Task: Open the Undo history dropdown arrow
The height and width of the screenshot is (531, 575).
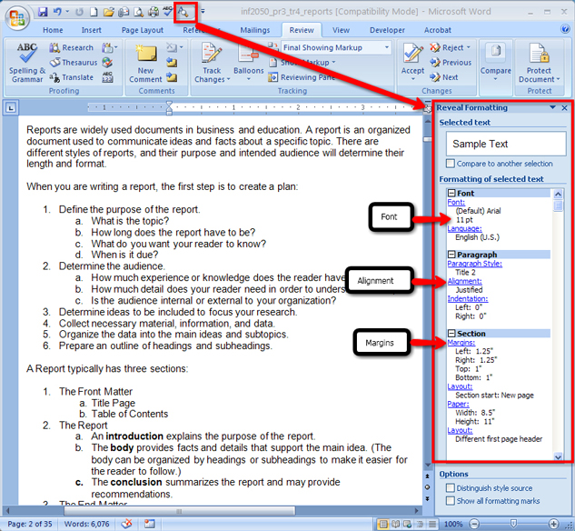Action: coord(67,12)
